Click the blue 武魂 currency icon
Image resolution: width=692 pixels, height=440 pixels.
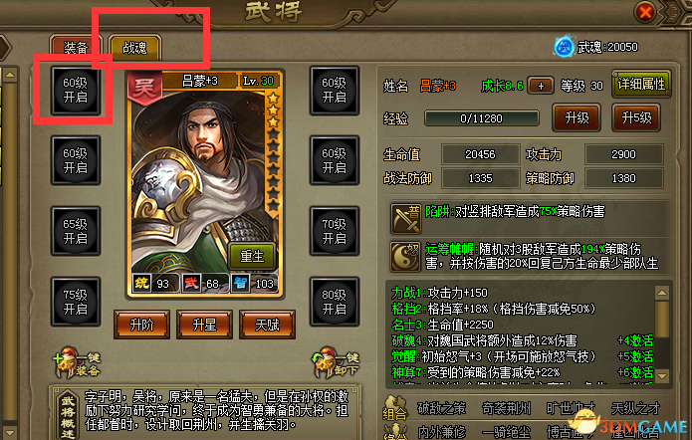[564, 47]
